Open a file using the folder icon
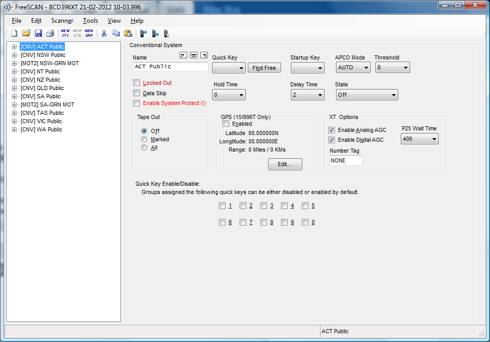The height and width of the screenshot is (342, 490). [26, 33]
